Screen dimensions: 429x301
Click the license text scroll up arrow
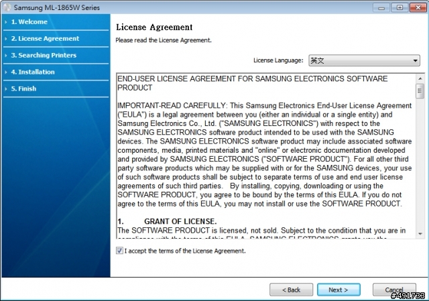(420, 79)
